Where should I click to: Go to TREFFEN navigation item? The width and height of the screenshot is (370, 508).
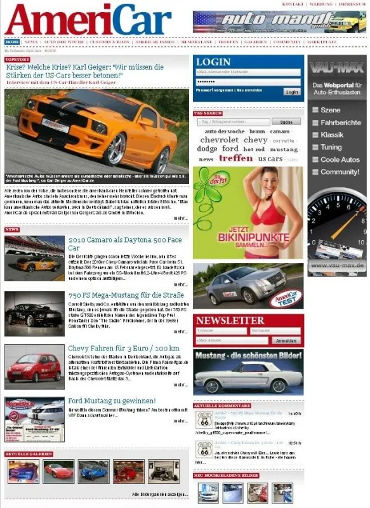click(x=228, y=42)
